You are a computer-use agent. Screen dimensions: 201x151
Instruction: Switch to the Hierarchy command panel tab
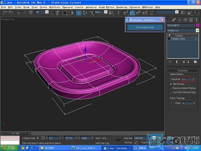click(180, 20)
